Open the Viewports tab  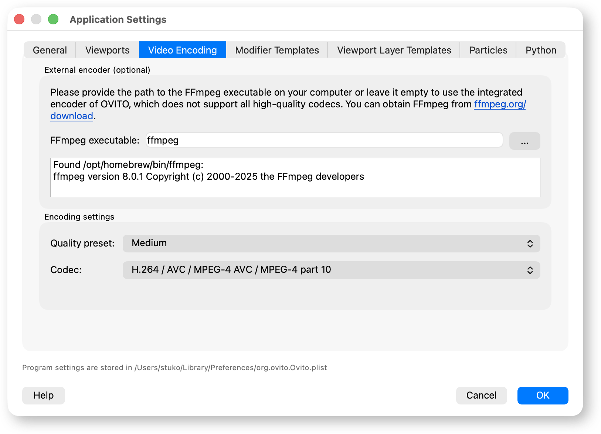click(x=107, y=50)
